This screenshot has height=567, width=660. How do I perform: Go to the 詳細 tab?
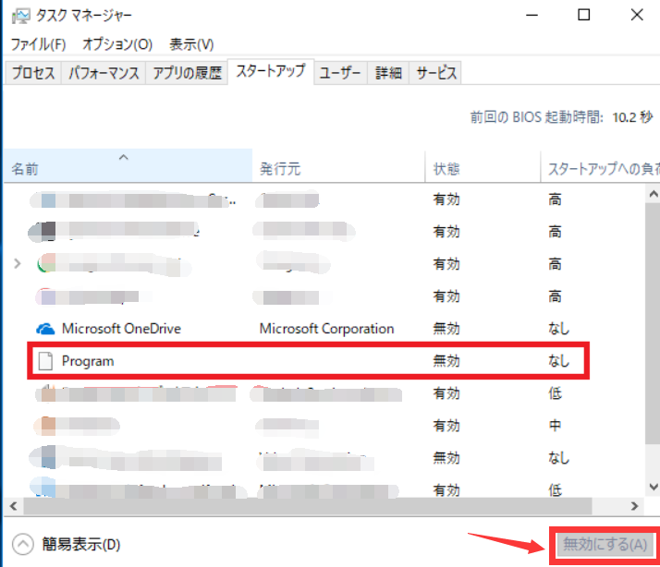click(x=388, y=73)
